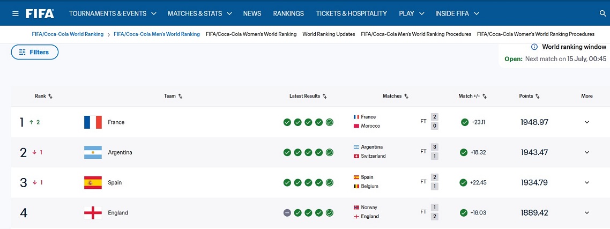The image size is (610, 229).
Task: Open the News menu item
Action: pyautogui.click(x=252, y=13)
